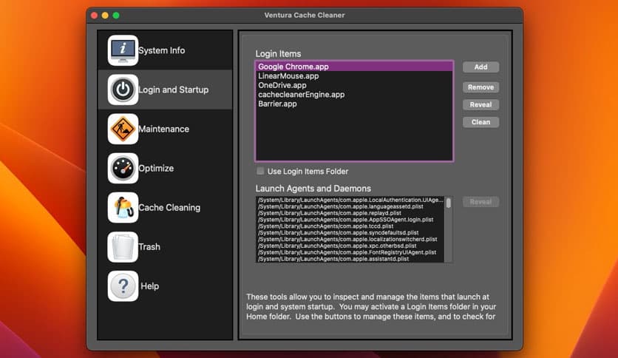Image resolution: width=618 pixels, height=358 pixels.
Task: Open the Help question mark icon
Action: (123, 286)
